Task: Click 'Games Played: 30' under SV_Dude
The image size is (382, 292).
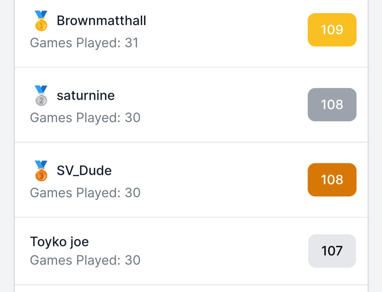Action: pyautogui.click(x=85, y=193)
